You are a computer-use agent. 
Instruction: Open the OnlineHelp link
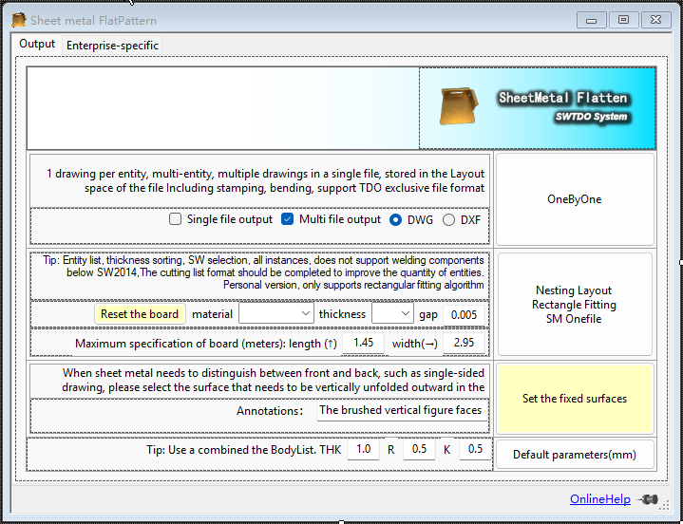pyautogui.click(x=599, y=499)
